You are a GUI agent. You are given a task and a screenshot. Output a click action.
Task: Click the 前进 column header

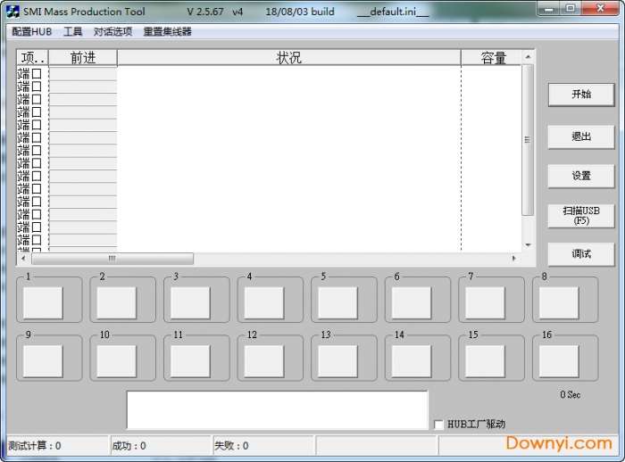point(83,58)
